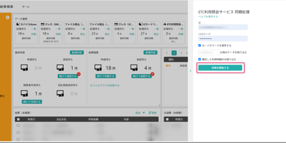Check select-all box in 経費（未精算）header

pyautogui.click(x=18, y=119)
